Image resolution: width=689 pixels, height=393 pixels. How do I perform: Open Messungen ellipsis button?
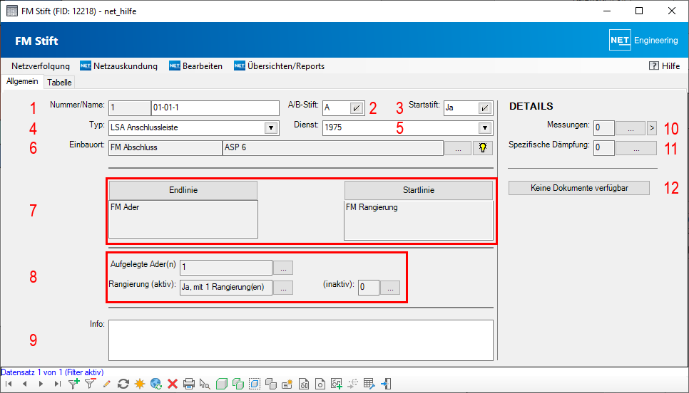(631, 128)
